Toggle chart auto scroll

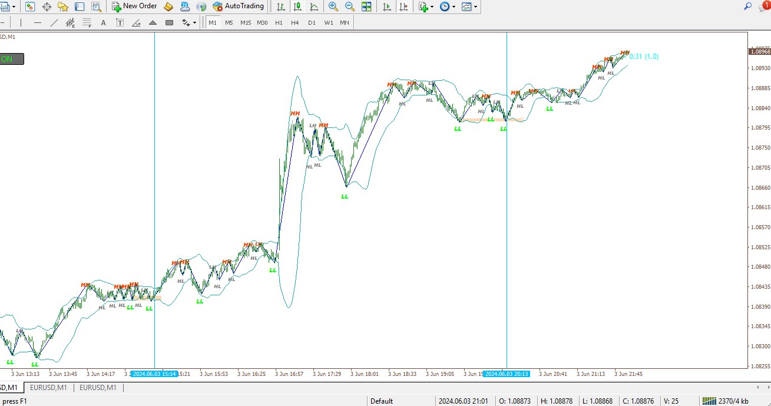coord(386,6)
